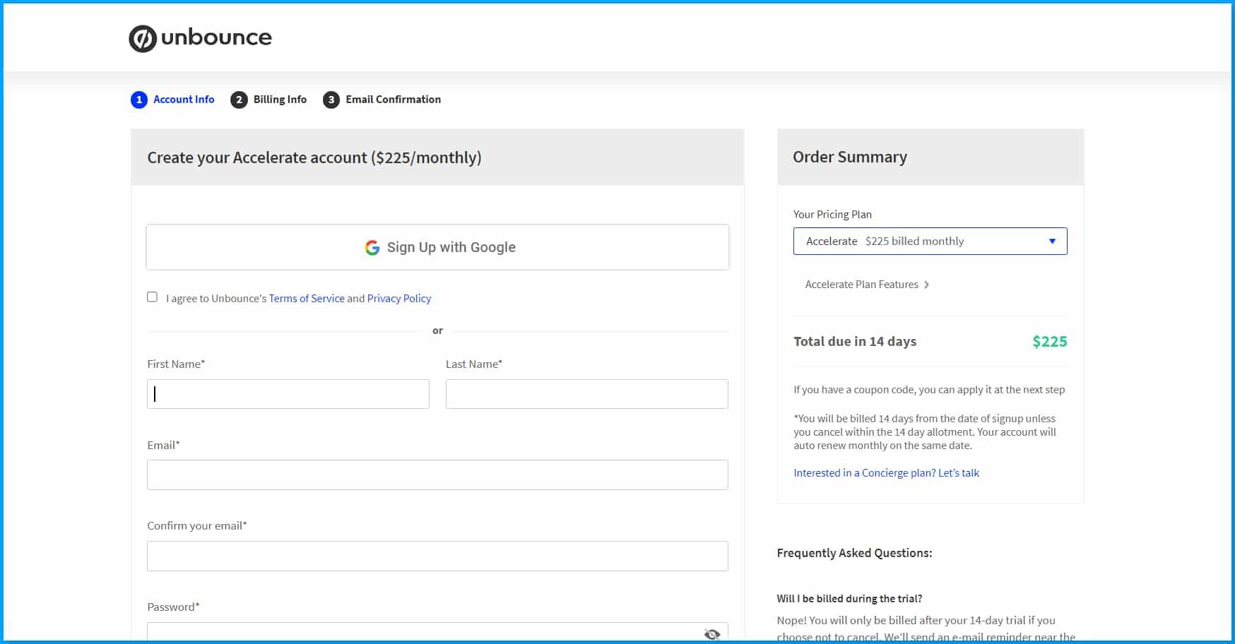Click Create your Accelerate account heading
Image resolution: width=1235 pixels, height=644 pixels.
coord(314,157)
